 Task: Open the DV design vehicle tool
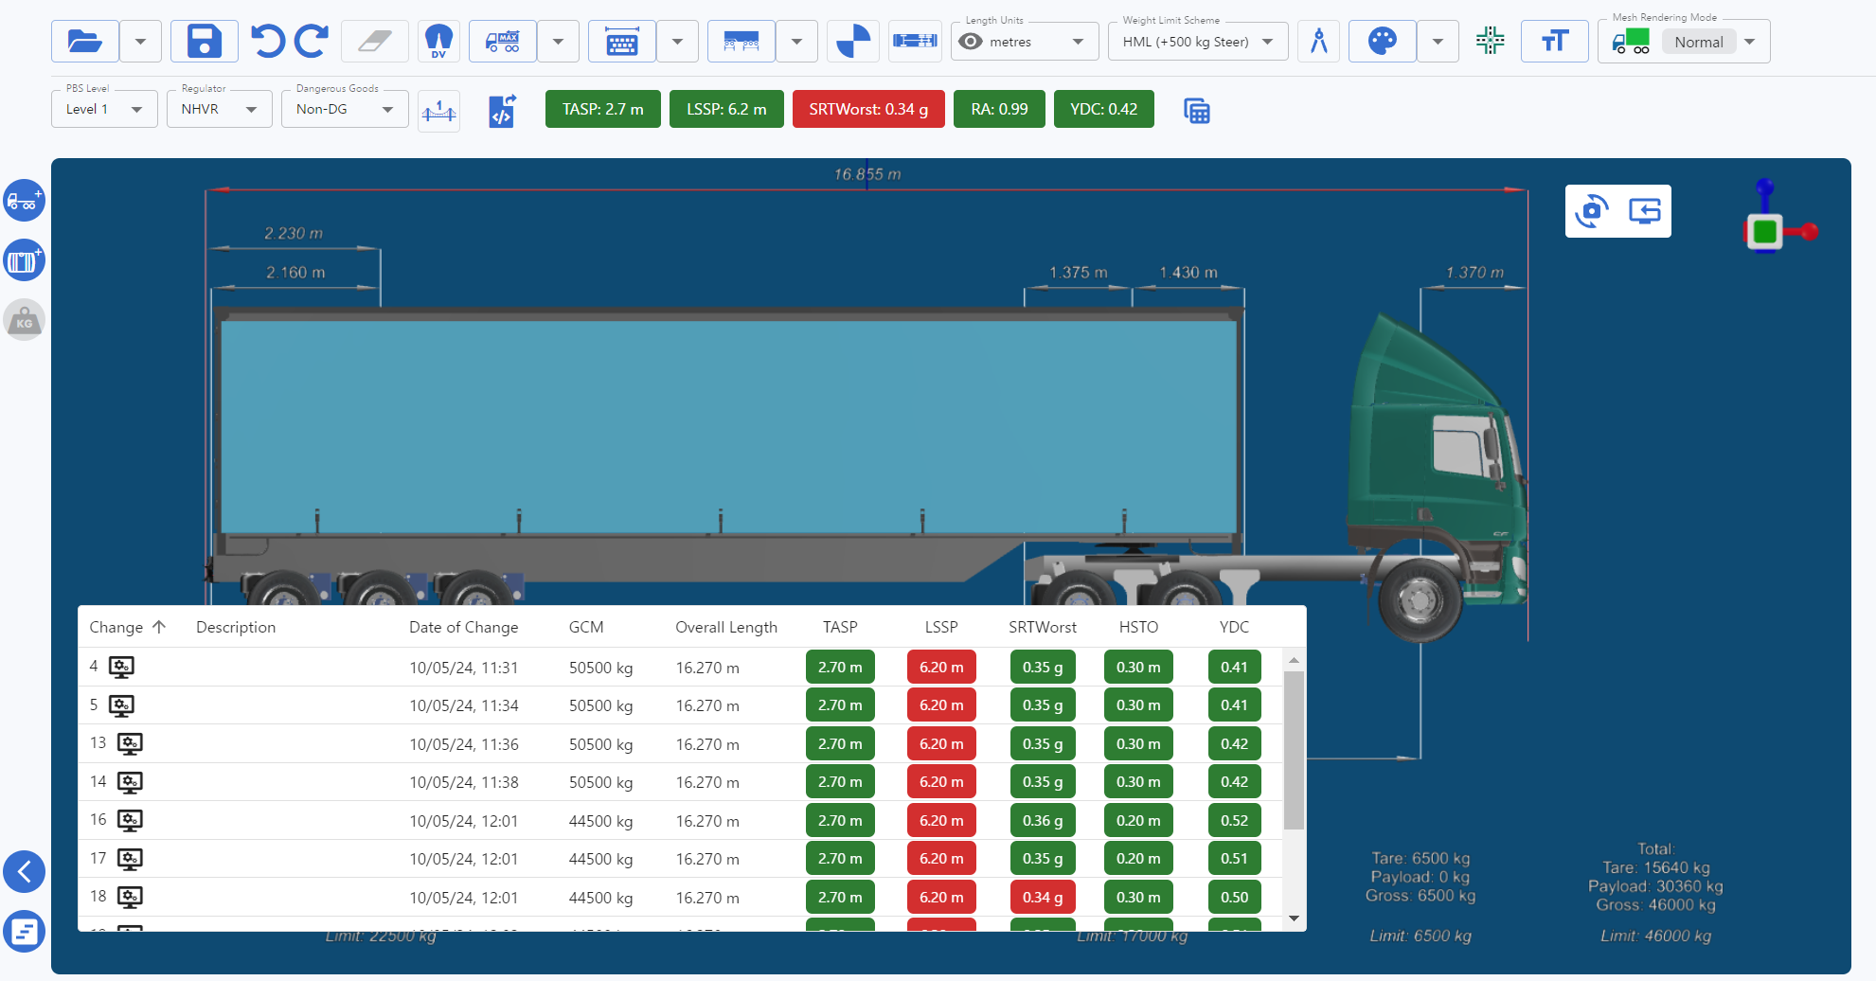pyautogui.click(x=438, y=42)
